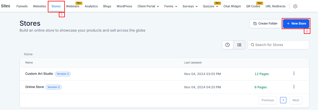Select page 1 in pagination
318x110 pixels.
[283, 100]
